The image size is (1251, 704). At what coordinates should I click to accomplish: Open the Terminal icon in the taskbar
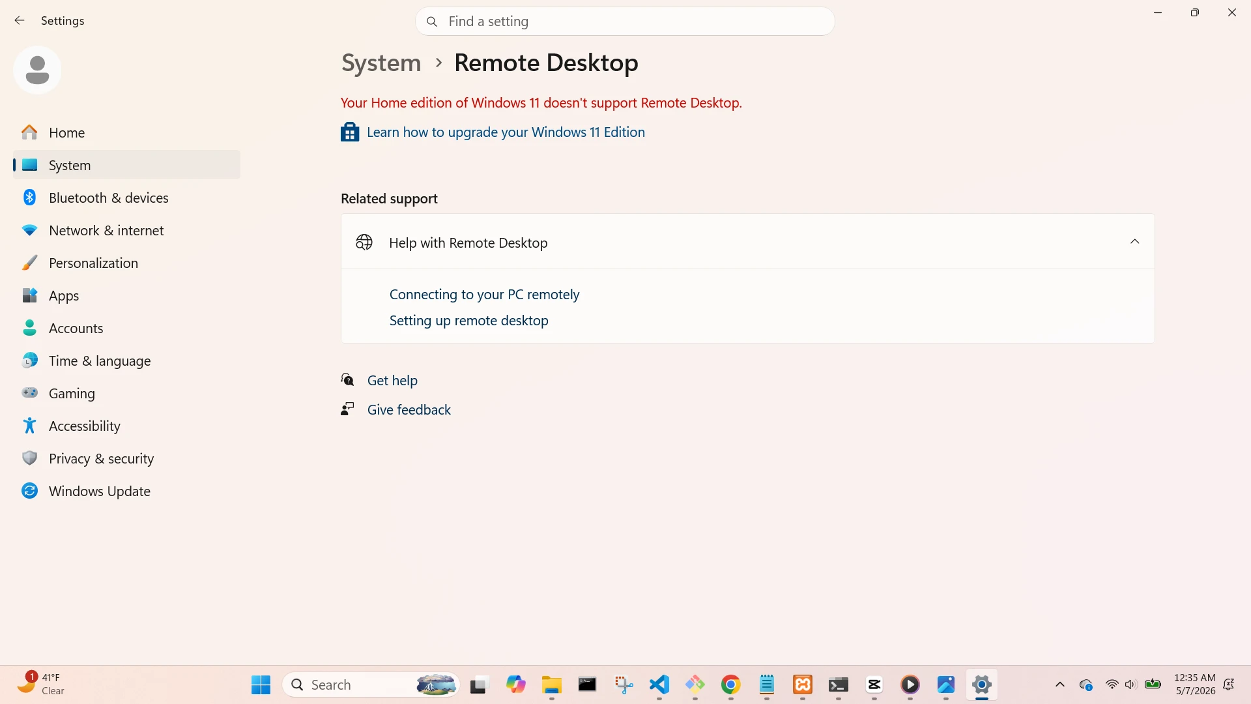point(838,684)
